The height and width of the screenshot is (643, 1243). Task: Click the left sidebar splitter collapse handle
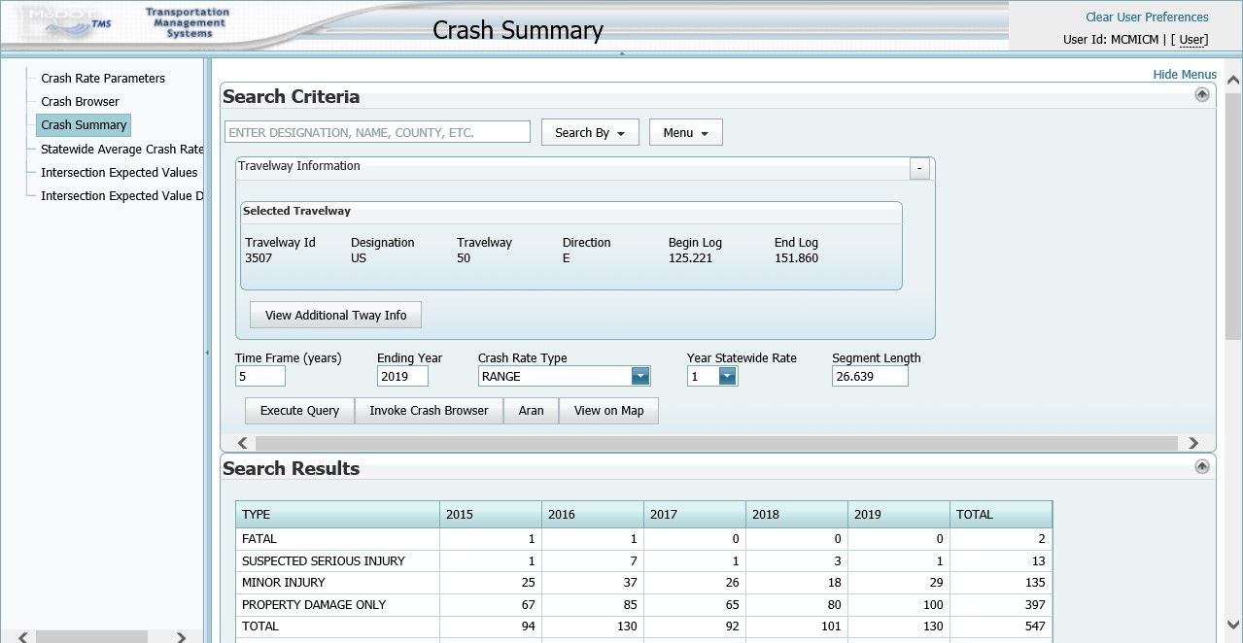click(x=207, y=353)
